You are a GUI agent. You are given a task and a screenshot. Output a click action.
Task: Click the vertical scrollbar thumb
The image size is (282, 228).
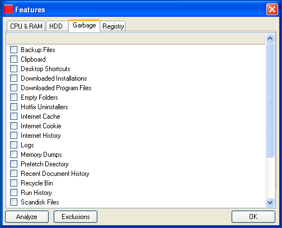(x=270, y=100)
